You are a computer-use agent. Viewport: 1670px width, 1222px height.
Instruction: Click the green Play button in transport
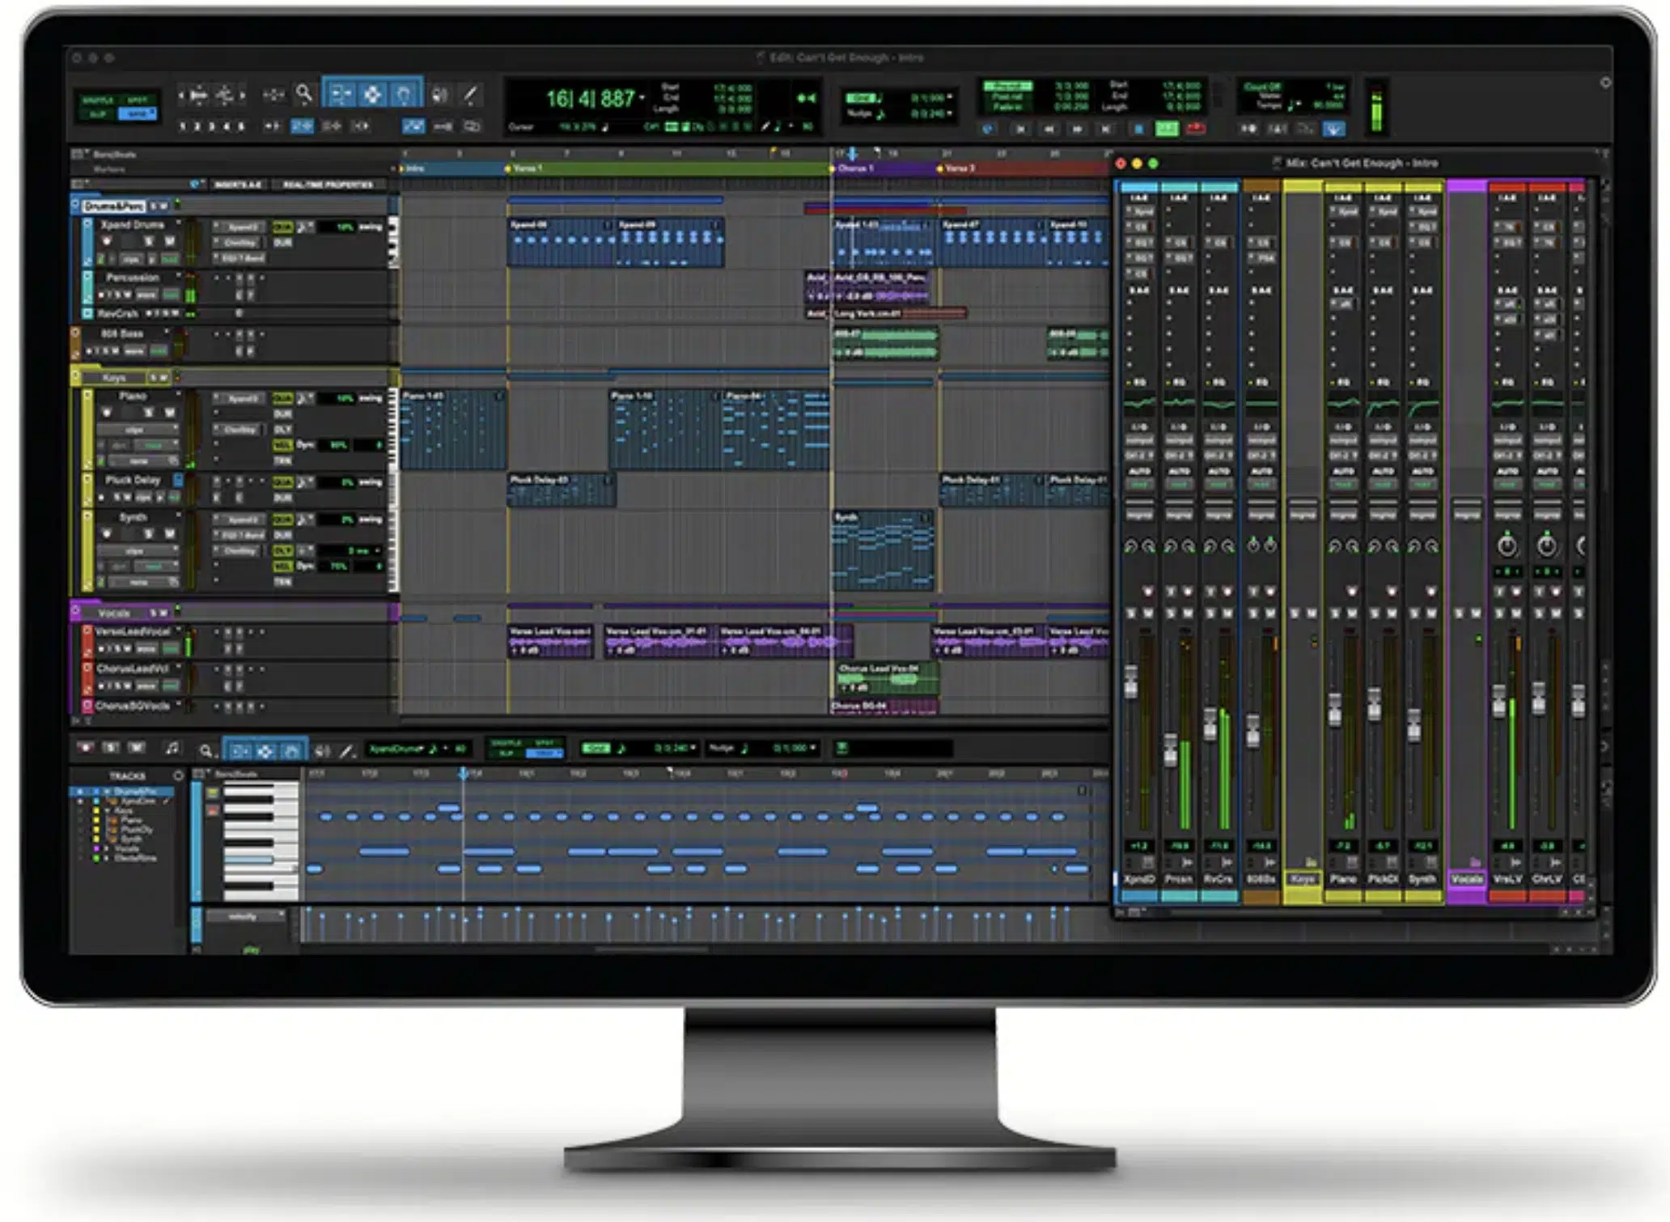point(1167,129)
